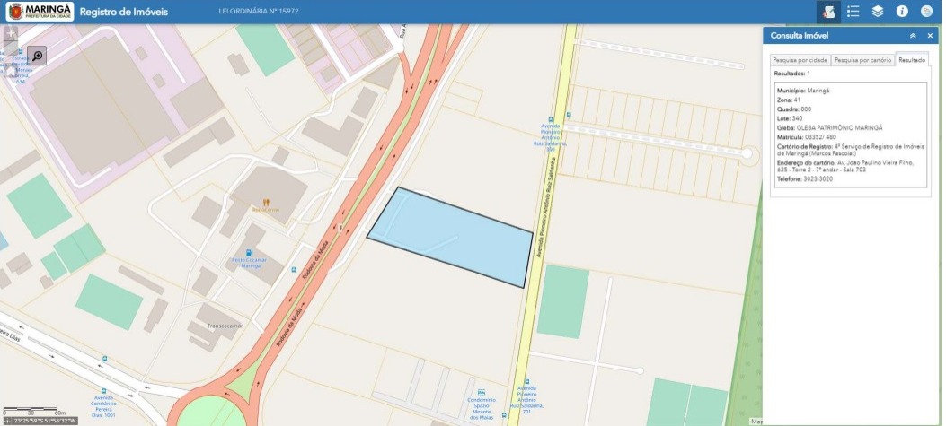Click the Registro de Imóveis title
The width and height of the screenshot is (946, 426).
click(123, 12)
